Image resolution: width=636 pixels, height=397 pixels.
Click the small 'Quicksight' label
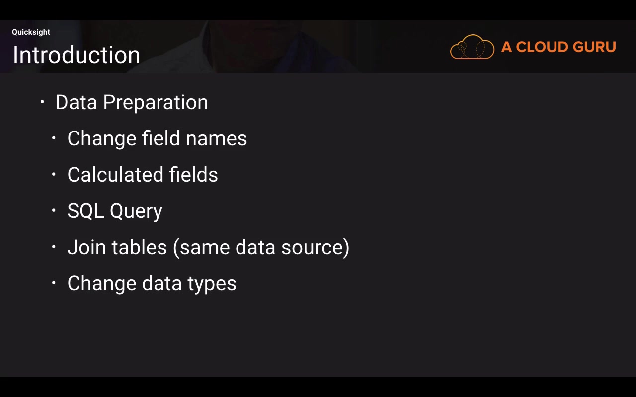31,32
